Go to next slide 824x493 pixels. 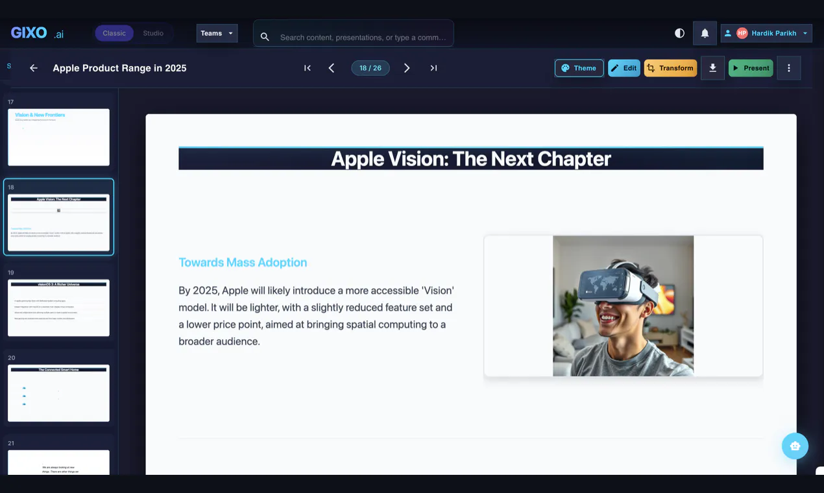click(407, 68)
